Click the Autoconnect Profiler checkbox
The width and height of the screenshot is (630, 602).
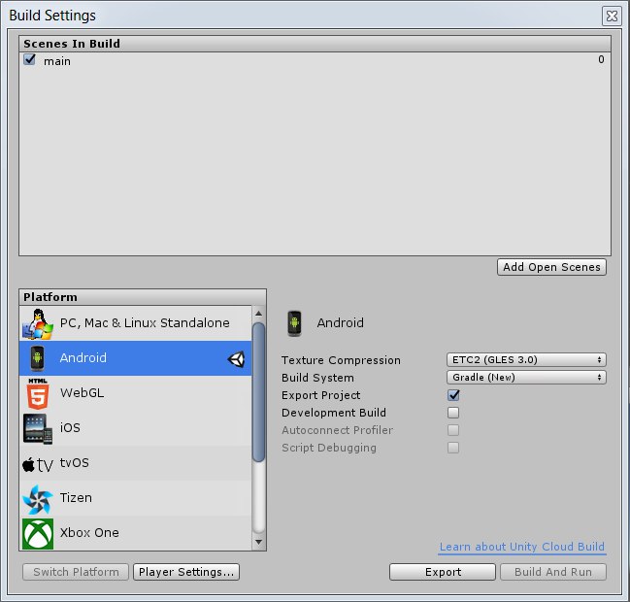453,430
